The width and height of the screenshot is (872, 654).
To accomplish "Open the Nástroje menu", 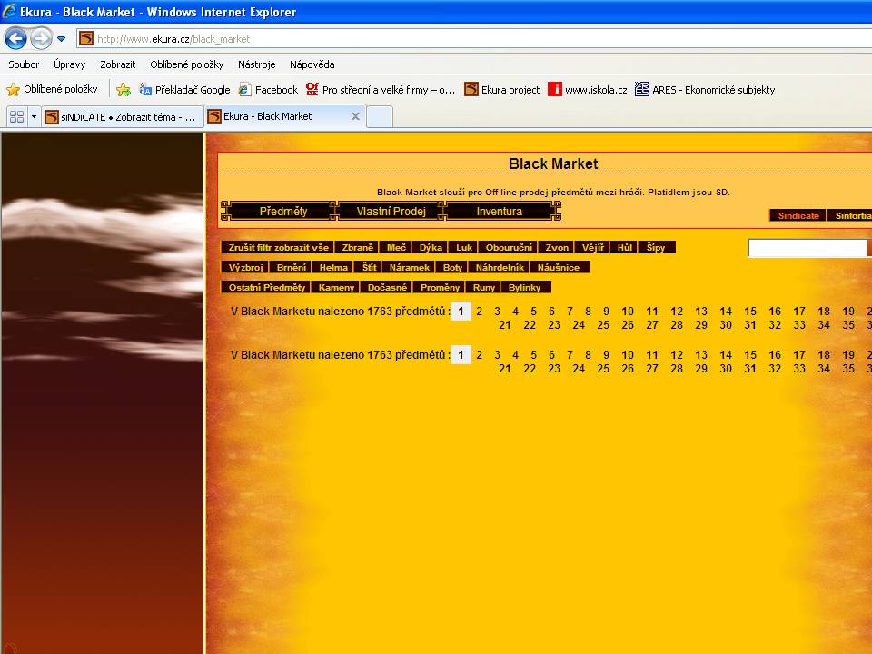I will [256, 64].
